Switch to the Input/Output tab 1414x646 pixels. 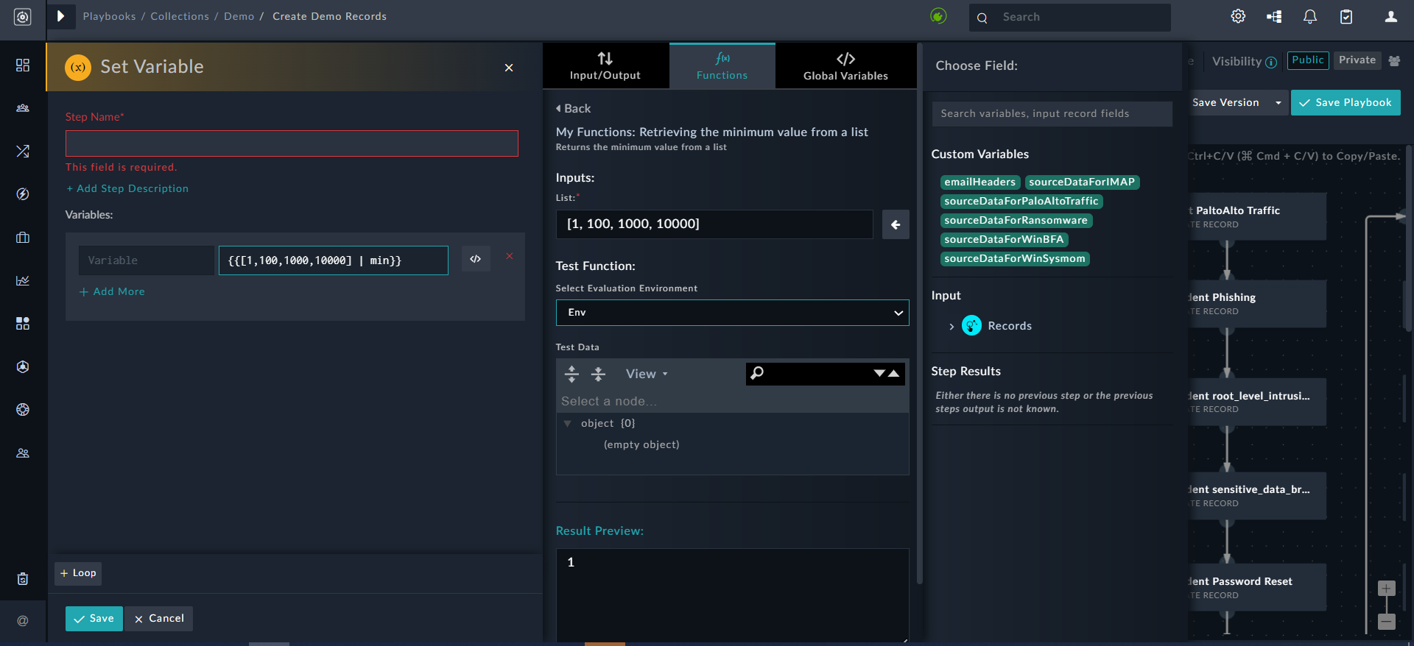605,65
